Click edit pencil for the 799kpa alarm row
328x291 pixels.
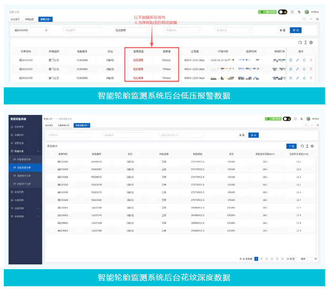pos(298,69)
